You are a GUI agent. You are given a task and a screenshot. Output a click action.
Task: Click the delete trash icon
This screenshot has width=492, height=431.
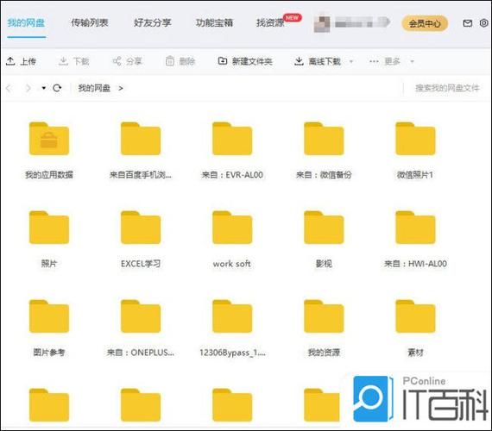(x=170, y=61)
